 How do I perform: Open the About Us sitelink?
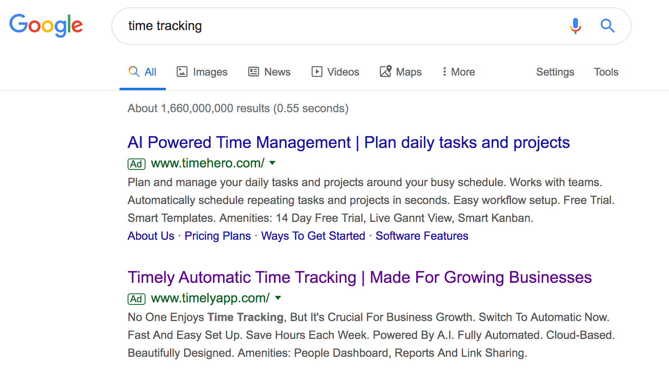coord(151,236)
